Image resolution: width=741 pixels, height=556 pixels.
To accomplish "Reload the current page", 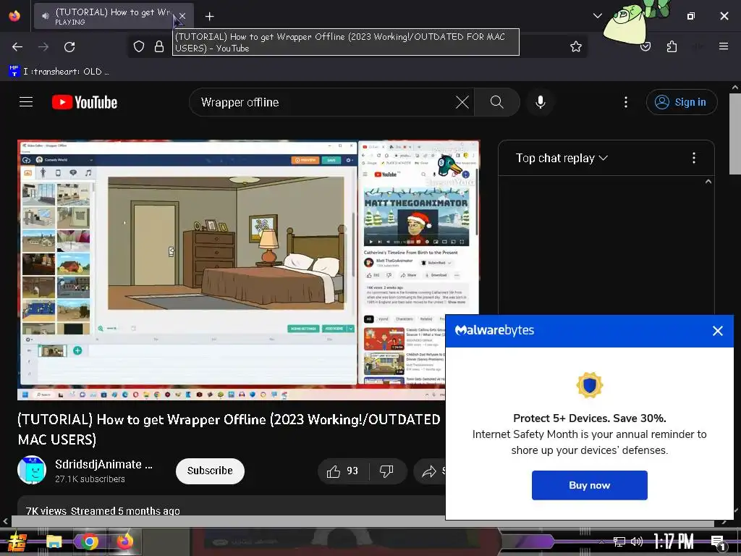I will coord(69,47).
